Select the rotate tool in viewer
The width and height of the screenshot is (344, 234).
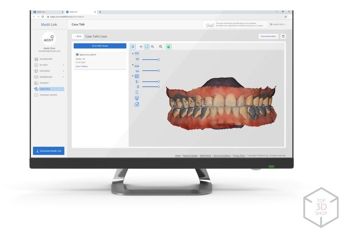pos(147,46)
